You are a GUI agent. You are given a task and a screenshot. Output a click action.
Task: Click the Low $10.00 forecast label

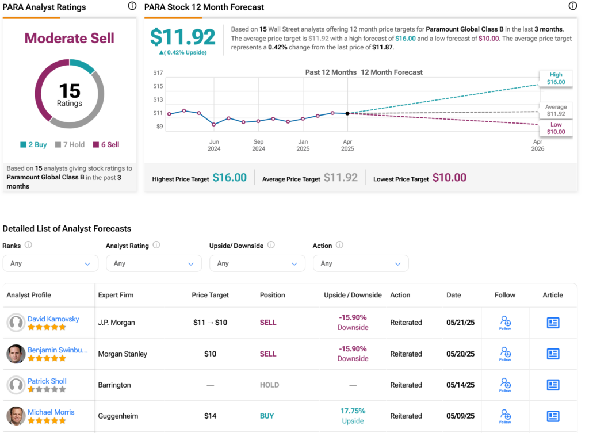tap(556, 128)
